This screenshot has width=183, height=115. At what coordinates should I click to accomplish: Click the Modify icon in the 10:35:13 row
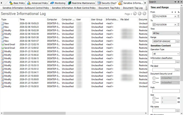click(x=3, y=65)
